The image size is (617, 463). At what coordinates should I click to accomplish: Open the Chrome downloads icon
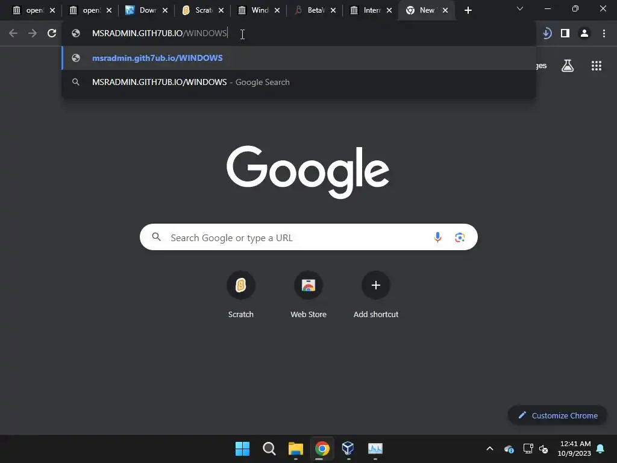coord(547,34)
